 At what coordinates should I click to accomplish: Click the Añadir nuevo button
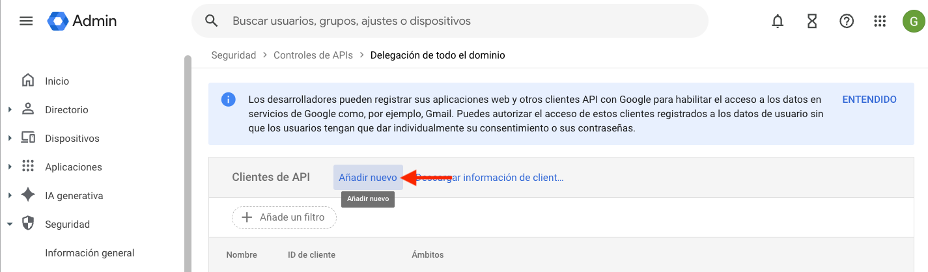[368, 178]
